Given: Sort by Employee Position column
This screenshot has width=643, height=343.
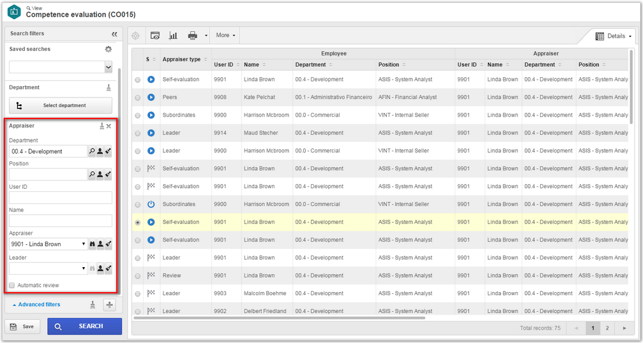Looking at the screenshot, I should [391, 64].
